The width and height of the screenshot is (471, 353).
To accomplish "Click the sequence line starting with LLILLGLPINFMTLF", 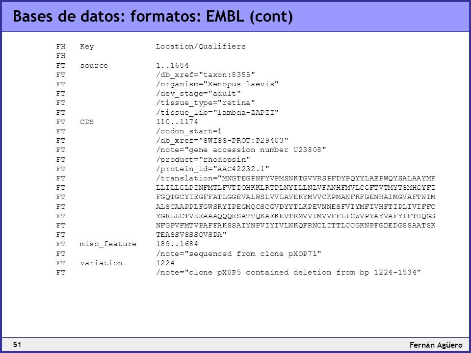I will (x=295, y=188).
